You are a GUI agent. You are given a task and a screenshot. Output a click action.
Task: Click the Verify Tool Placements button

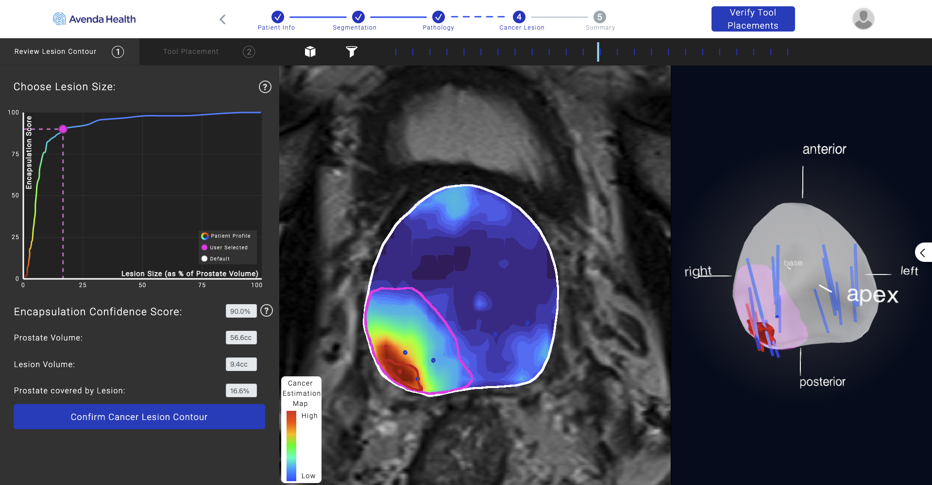click(752, 18)
